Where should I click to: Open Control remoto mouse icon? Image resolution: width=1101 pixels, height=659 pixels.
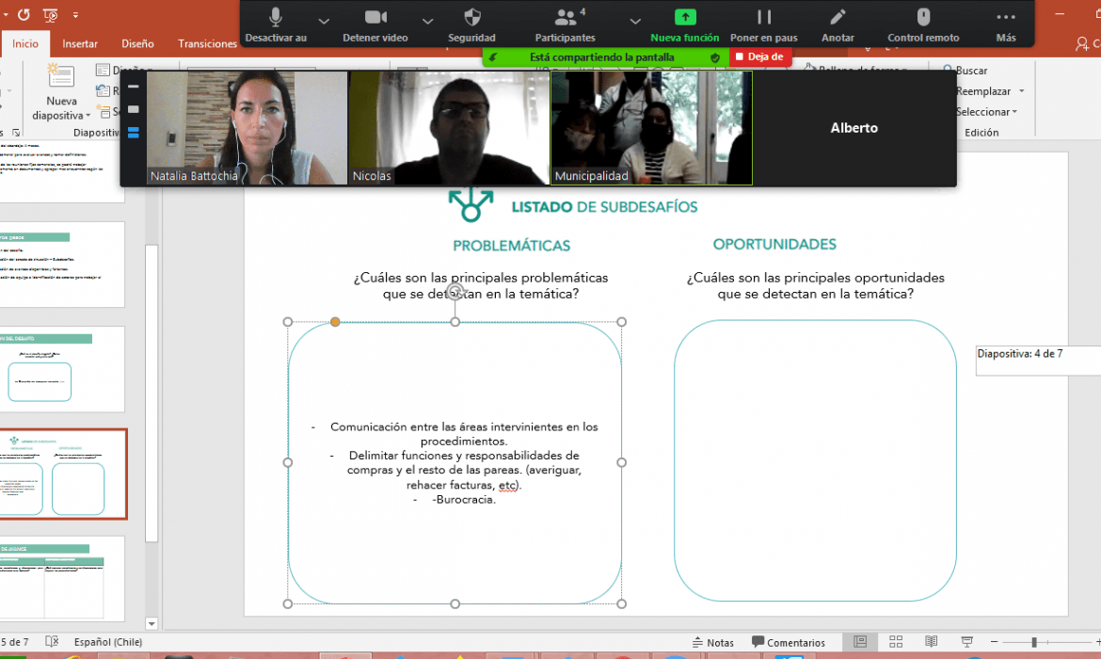point(923,18)
